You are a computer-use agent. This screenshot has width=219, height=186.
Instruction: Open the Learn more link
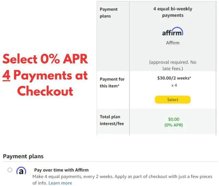pos(60,183)
